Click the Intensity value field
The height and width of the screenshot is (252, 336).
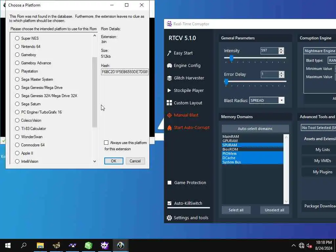[x=270, y=51]
